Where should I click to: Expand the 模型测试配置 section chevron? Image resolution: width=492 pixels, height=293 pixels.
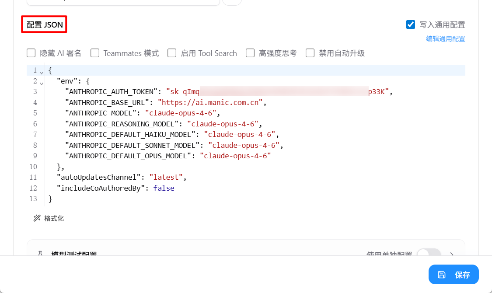click(x=452, y=254)
